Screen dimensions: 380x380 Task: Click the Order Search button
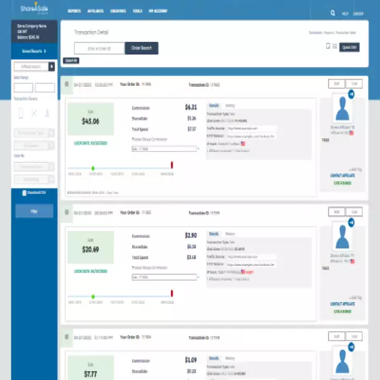141,47
